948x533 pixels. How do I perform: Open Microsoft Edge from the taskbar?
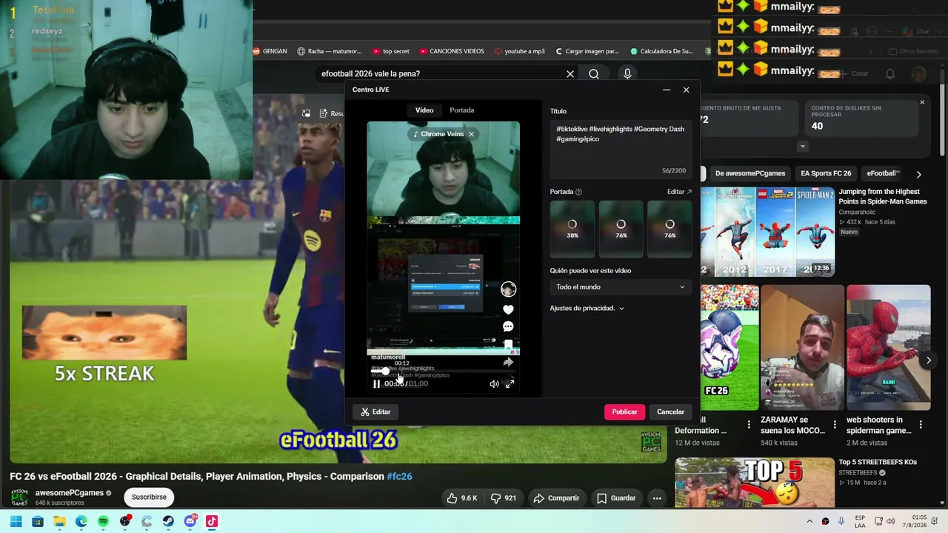[x=81, y=521]
